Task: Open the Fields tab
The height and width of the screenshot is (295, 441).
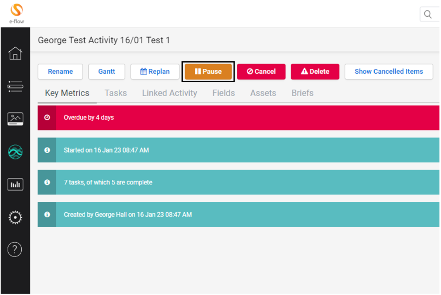Action: [223, 93]
